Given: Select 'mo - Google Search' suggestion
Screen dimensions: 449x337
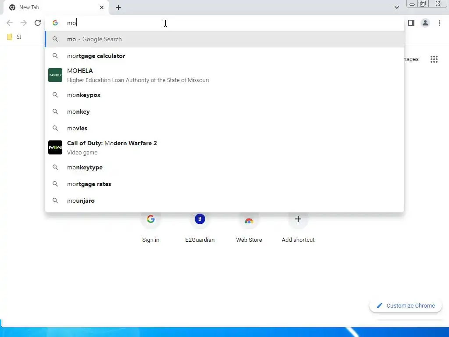Looking at the screenshot, I should pyautogui.click(x=224, y=39).
